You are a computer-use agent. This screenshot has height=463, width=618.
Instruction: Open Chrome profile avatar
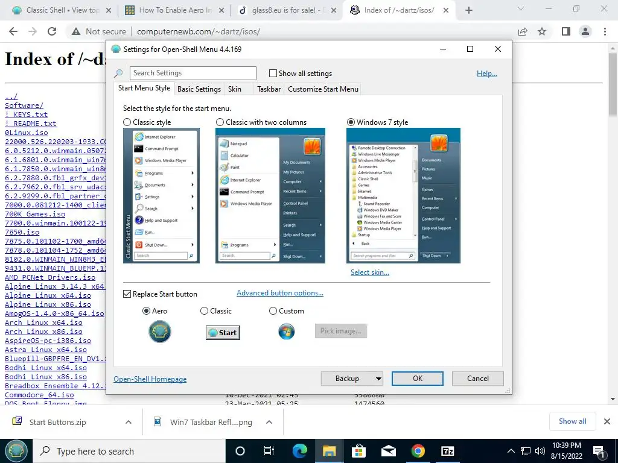point(585,31)
